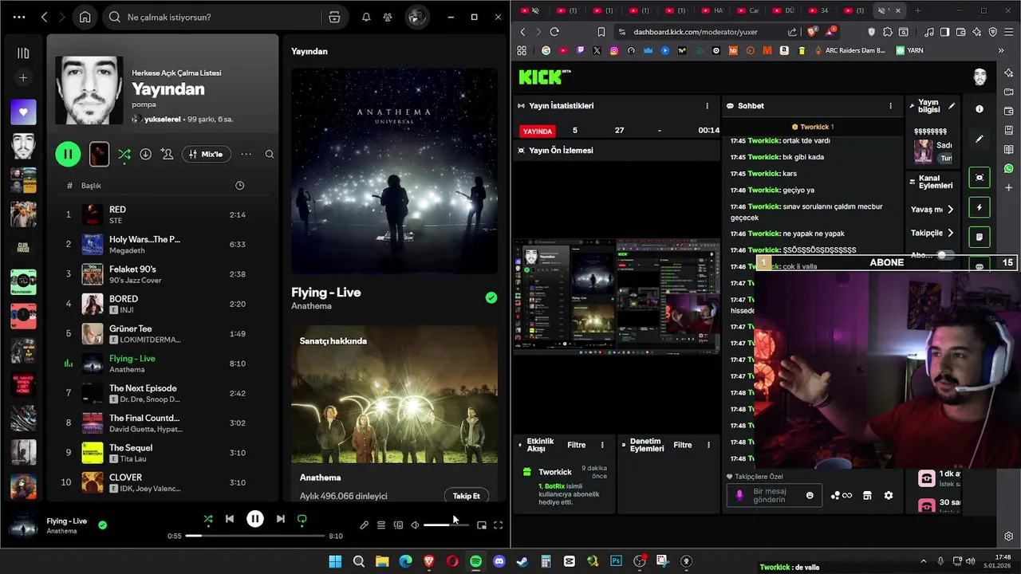
Task: Open Twitch bookmark in Brave bookmarks bar
Action: (x=580, y=50)
